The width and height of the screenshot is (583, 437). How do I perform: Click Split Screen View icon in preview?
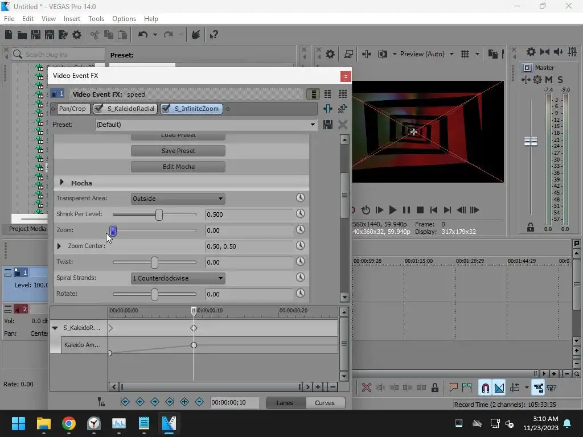point(382,54)
